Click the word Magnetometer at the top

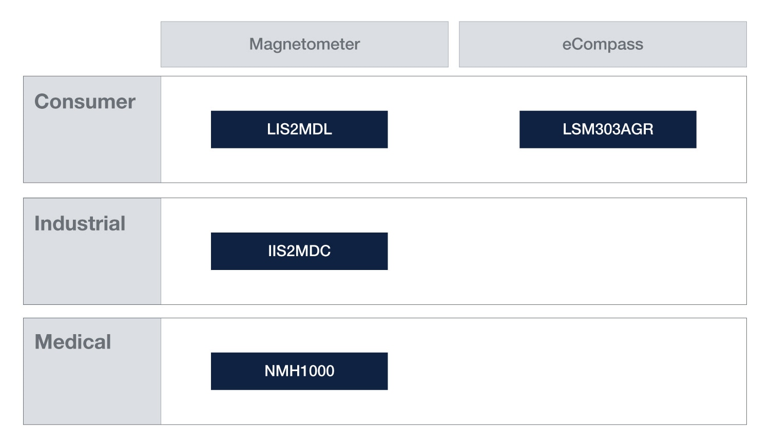tap(304, 44)
